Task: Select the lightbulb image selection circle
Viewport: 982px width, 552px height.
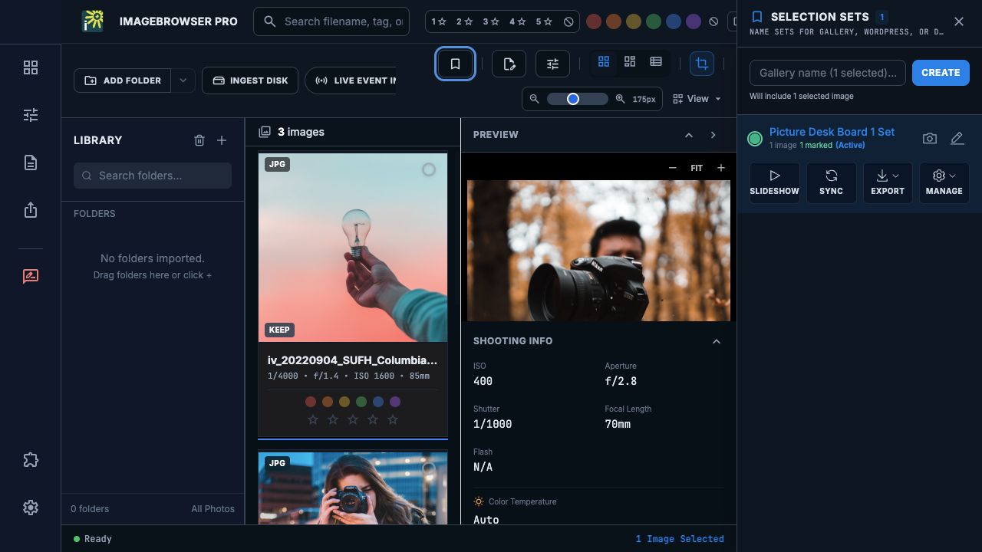Action: [429, 169]
